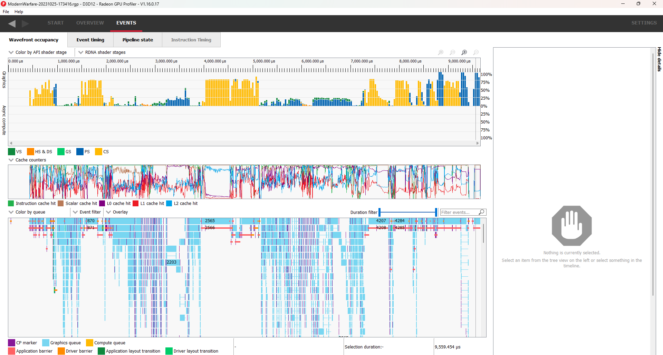
Task: Click the forward navigation arrow
Action: [25, 23]
